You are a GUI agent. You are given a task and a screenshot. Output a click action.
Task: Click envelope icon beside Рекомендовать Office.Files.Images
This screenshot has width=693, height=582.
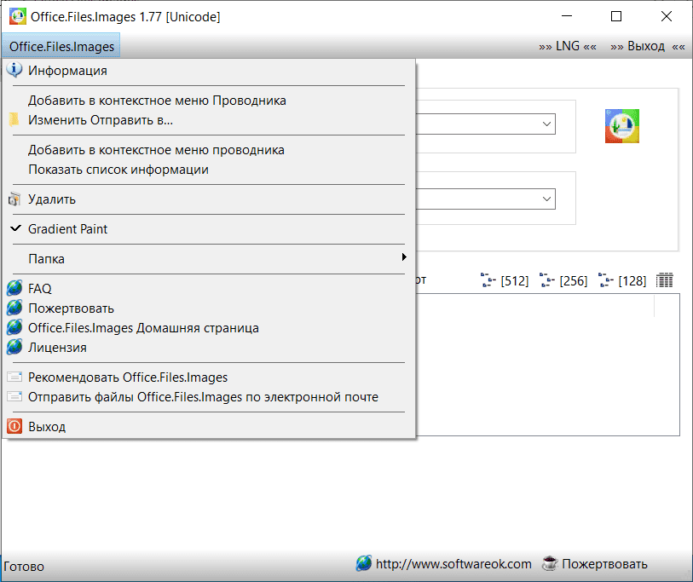[x=14, y=377]
